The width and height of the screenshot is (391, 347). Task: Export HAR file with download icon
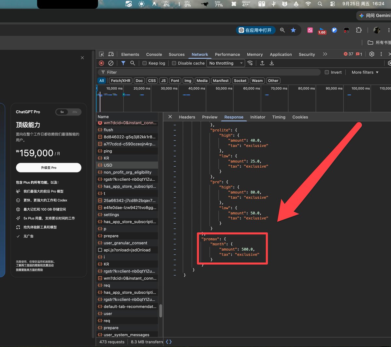272,63
